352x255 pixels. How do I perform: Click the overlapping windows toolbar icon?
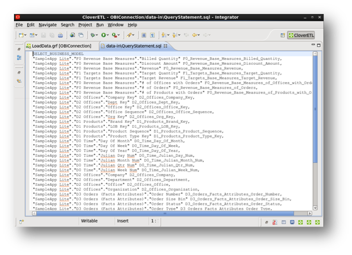[x=81, y=35]
